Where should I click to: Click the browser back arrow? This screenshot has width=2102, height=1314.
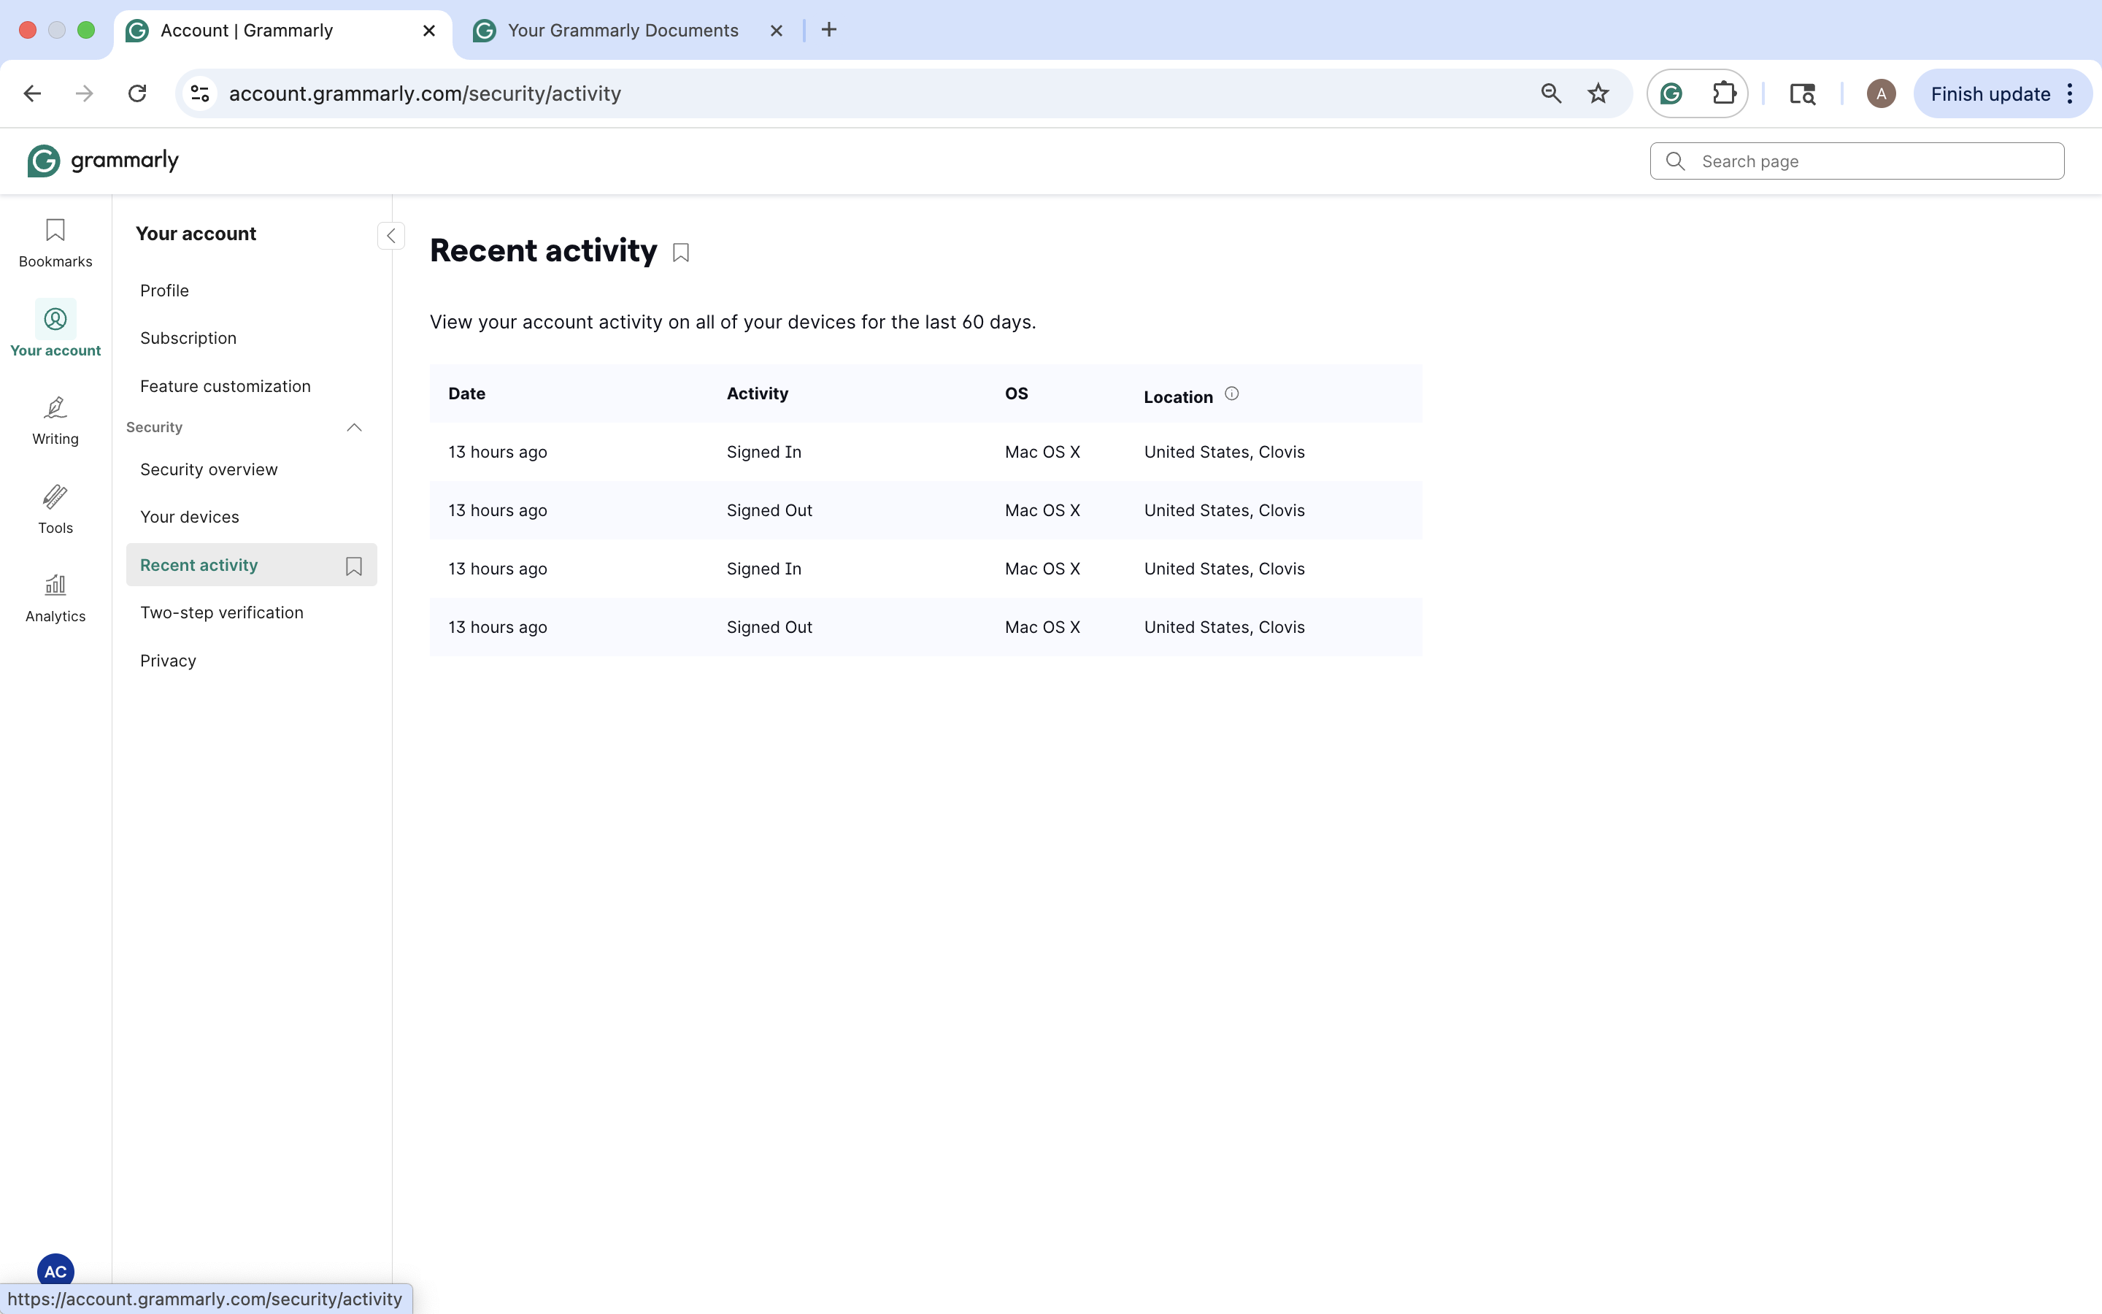pos(32,93)
